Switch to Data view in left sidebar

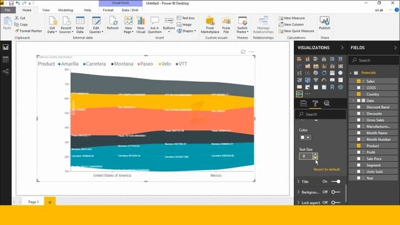point(6,59)
